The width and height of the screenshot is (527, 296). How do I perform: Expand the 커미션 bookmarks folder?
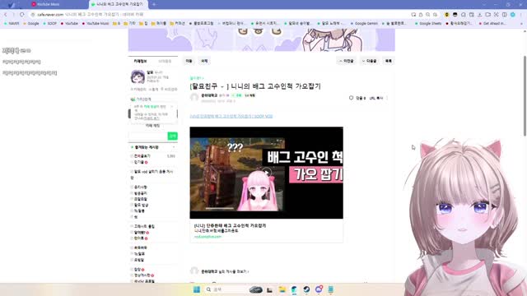click(178, 24)
